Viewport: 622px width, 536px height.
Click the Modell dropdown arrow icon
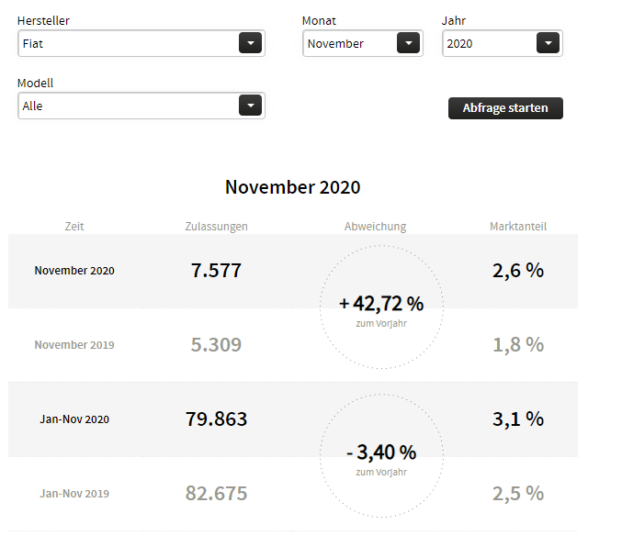click(x=250, y=106)
